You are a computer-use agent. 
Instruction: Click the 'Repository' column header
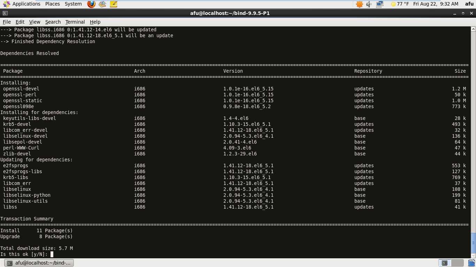point(368,71)
